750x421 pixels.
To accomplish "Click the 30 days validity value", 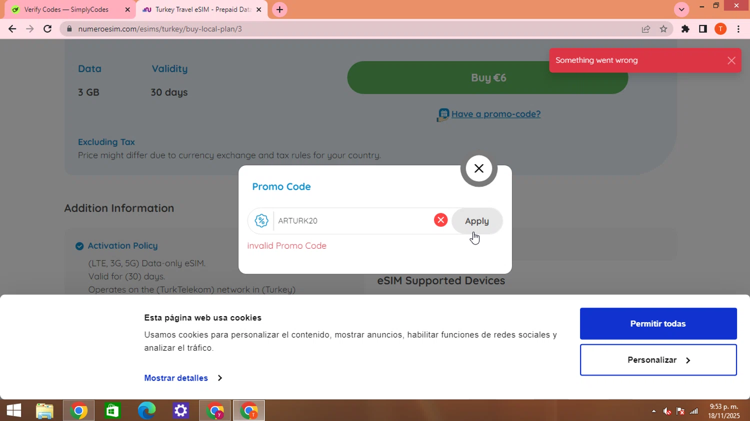I will (169, 92).
